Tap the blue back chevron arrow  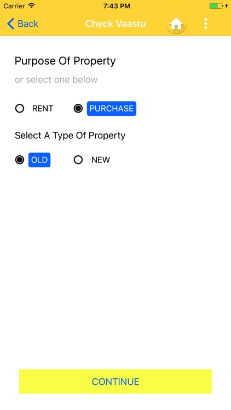click(x=10, y=24)
